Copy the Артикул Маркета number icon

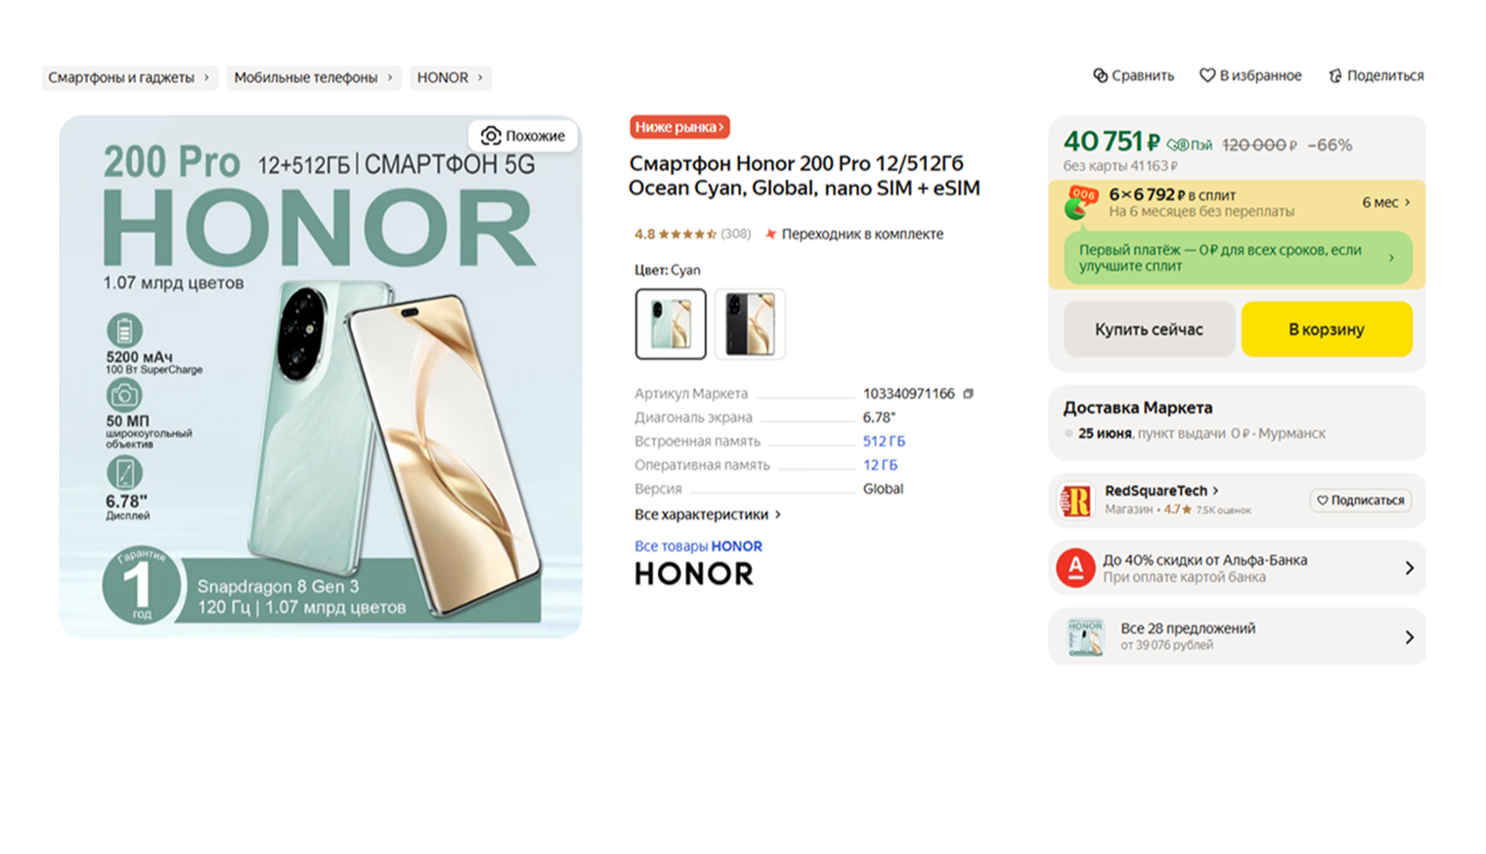(x=968, y=394)
